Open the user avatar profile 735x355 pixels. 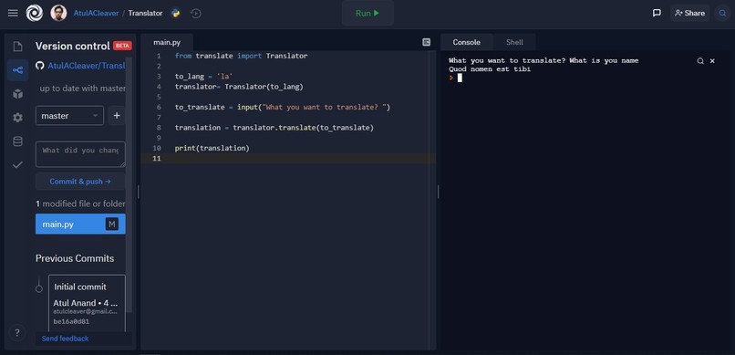(x=58, y=13)
